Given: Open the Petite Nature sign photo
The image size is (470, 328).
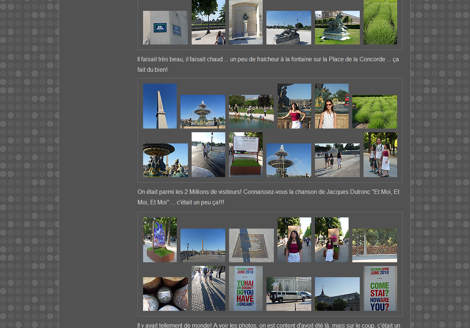Looking at the screenshot, I should point(245,155).
